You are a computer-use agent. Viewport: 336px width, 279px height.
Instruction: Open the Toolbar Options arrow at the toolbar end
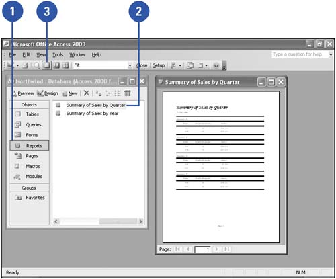pyautogui.click(x=224, y=65)
